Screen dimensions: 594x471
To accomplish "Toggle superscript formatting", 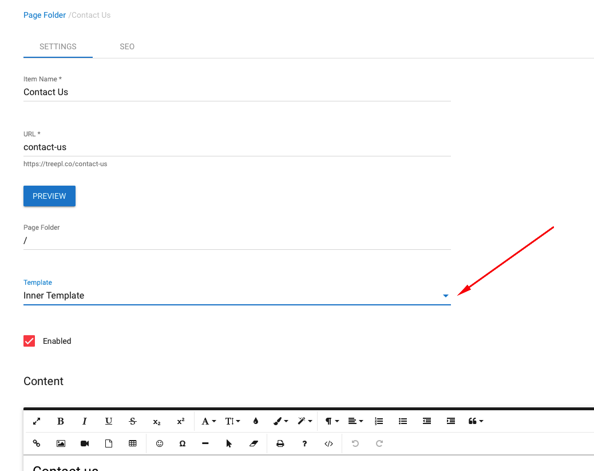I will tap(180, 421).
